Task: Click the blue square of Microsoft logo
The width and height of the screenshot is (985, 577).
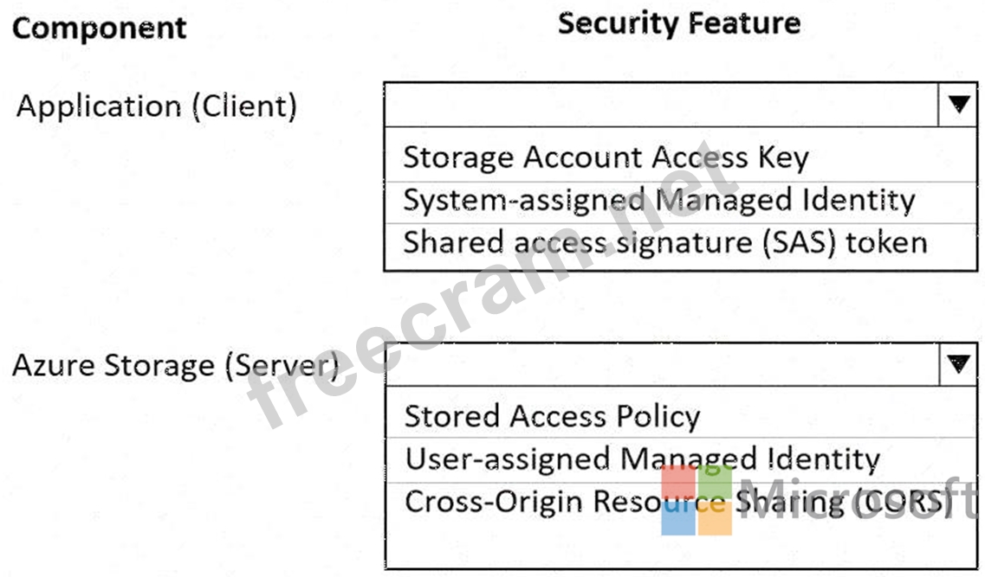Action: point(679,518)
